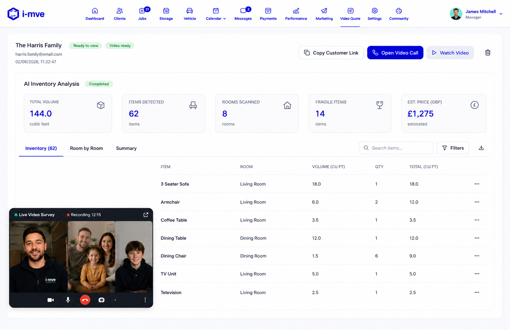Screen dimensions: 510x330
Task: Click the Est. Price card
Action: pyautogui.click(x=444, y=113)
